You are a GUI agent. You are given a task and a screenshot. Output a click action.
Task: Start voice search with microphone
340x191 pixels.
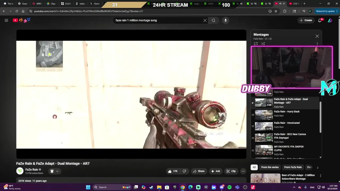(x=226, y=20)
